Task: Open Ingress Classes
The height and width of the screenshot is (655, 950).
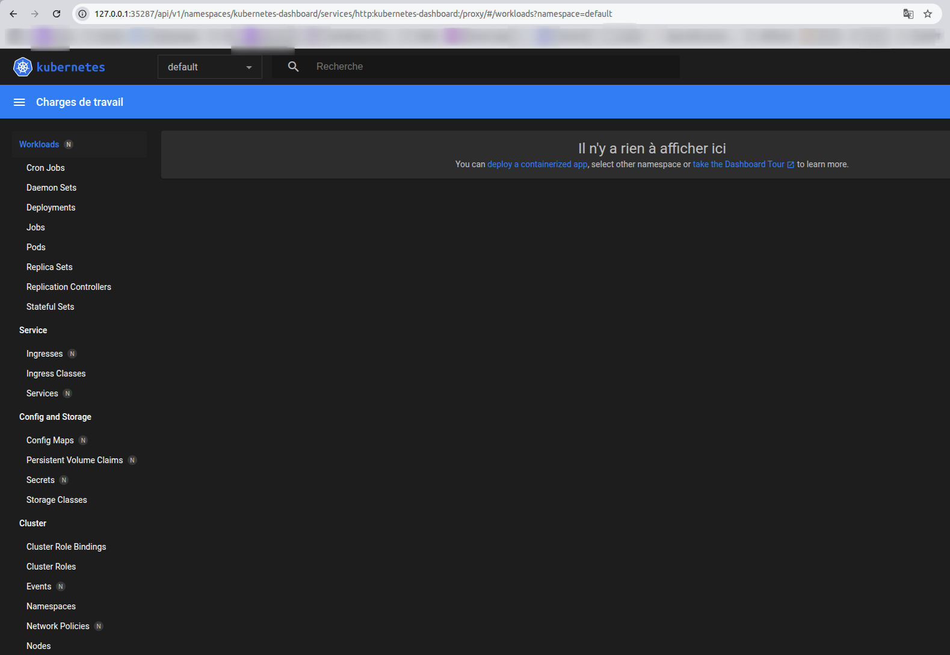Action: click(x=56, y=374)
